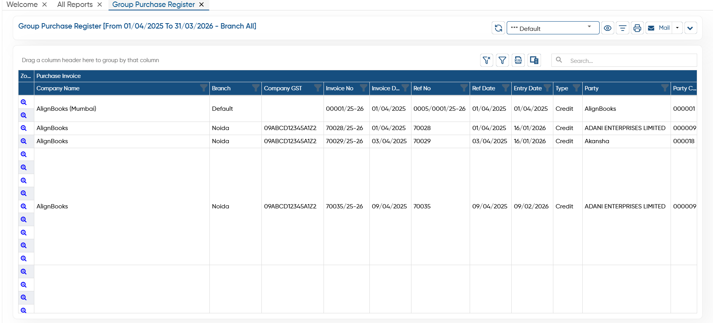Image resolution: width=713 pixels, height=323 pixels.
Task: Export the grid to XLSX
Action: (518, 60)
